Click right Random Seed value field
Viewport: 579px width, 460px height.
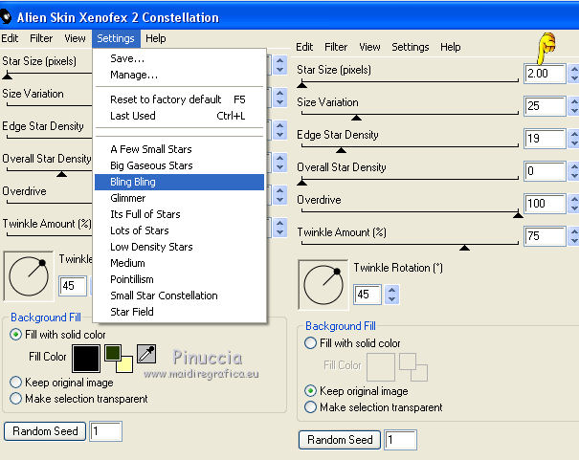point(400,440)
